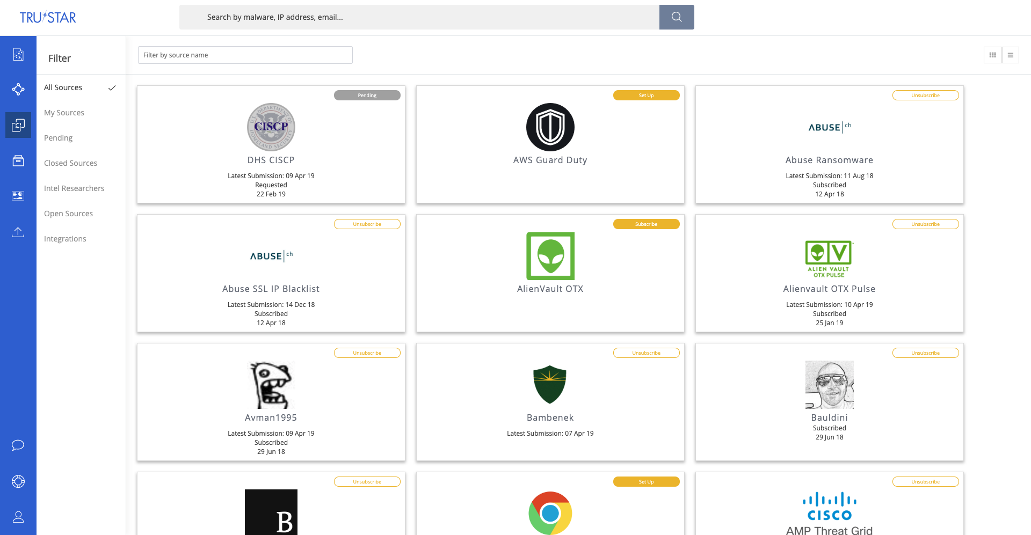Viewport: 1031px width, 535px height.
Task: Switch to list view
Action: [1010, 55]
